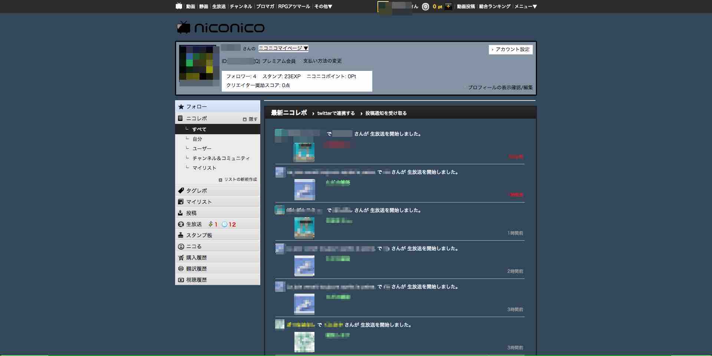Click the star icon beside フォロー
Viewport: 712px width, 356px height.
[181, 107]
